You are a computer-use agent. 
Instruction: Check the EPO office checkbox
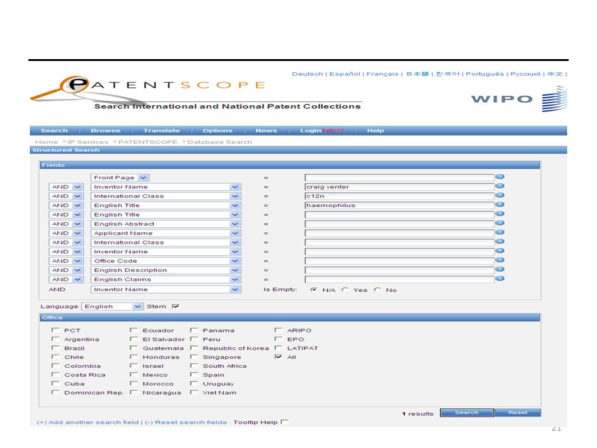pyautogui.click(x=279, y=339)
